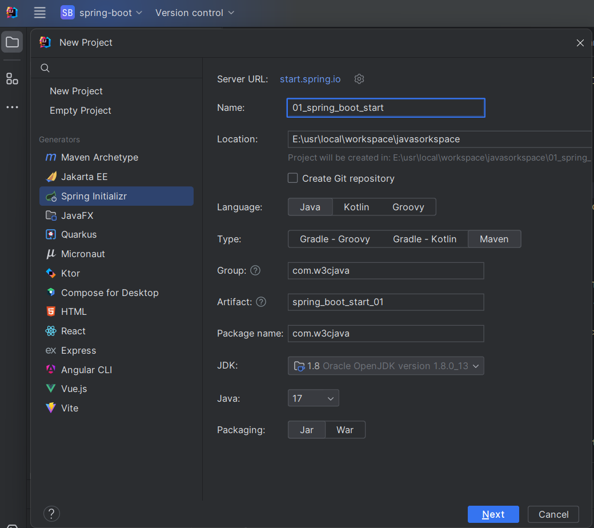Select the Quarkus generator
The width and height of the screenshot is (594, 528).
[x=117, y=235]
